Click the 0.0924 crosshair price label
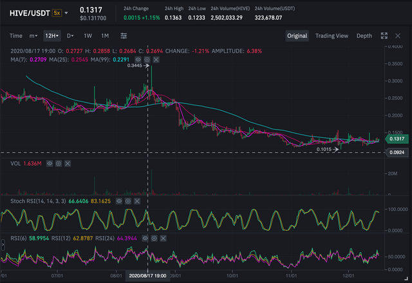Image resolution: width=412 pixels, height=283 pixels. 397,152
